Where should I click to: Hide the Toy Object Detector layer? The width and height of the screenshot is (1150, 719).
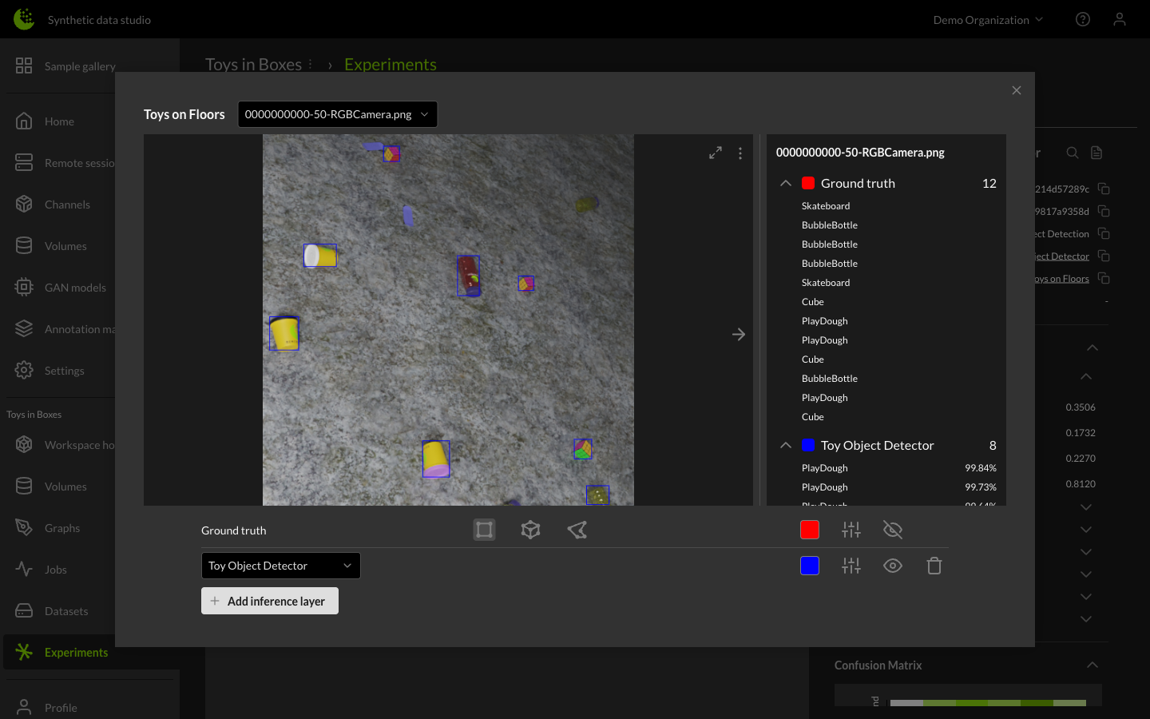[893, 566]
